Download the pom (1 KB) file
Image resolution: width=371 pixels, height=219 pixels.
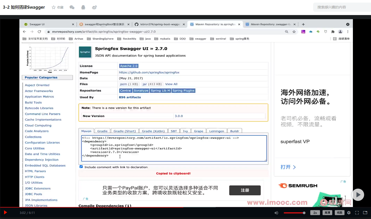pos(129,84)
